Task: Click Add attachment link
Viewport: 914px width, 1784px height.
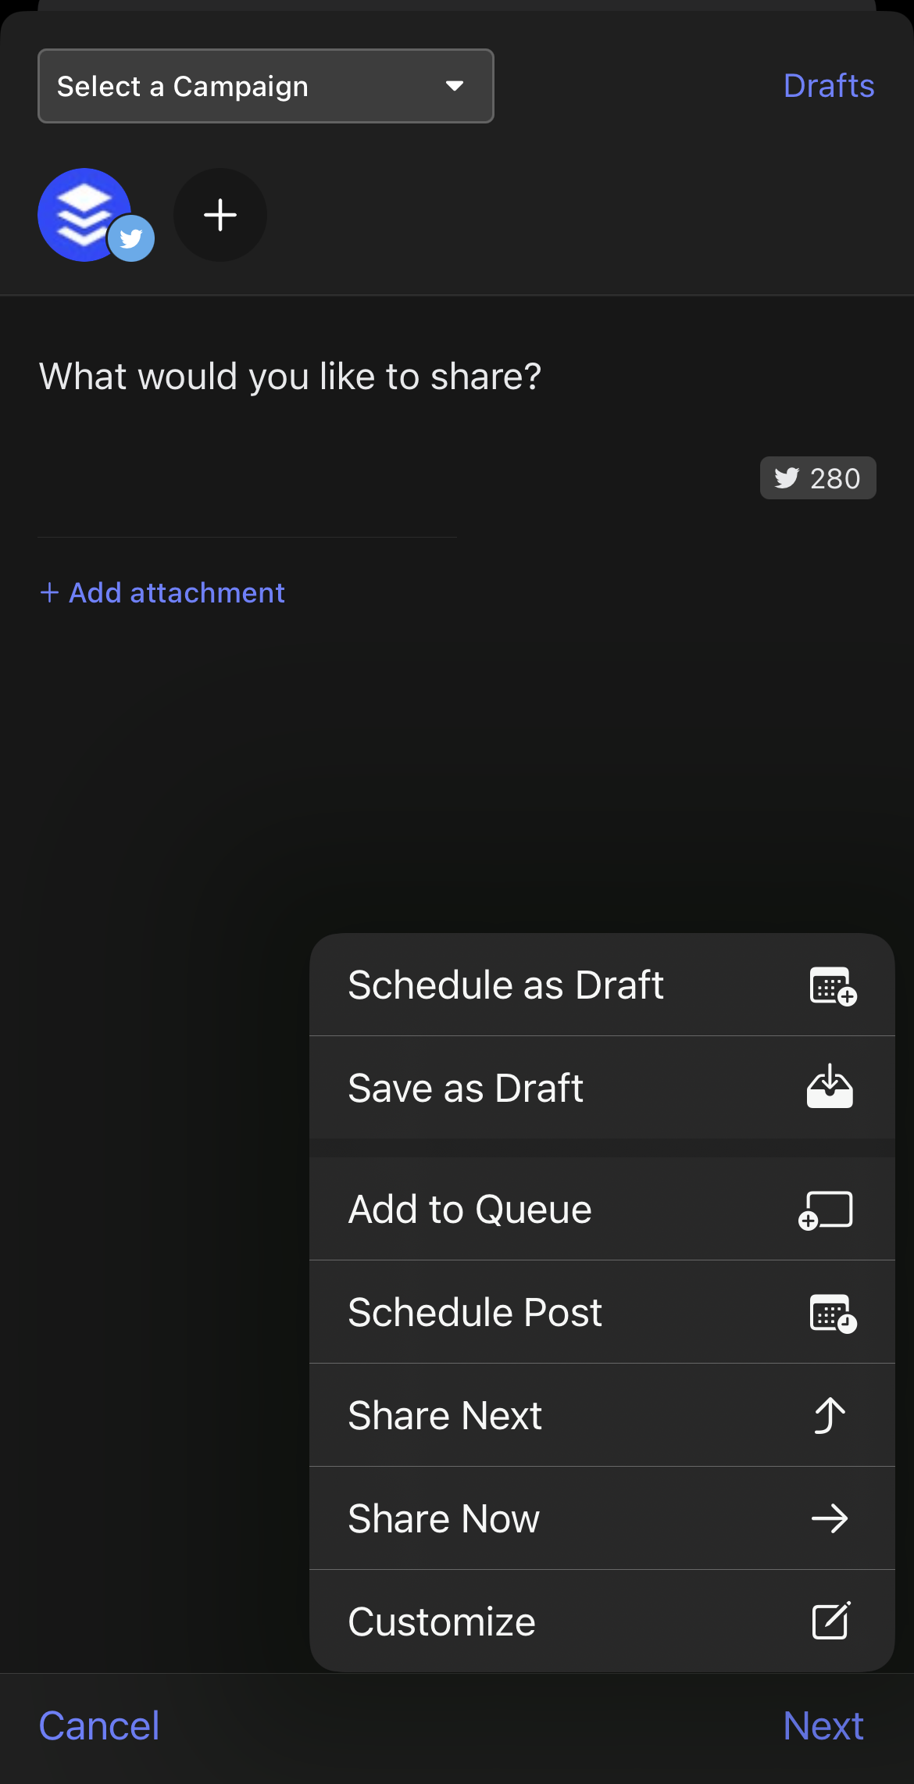Action: coord(162,593)
